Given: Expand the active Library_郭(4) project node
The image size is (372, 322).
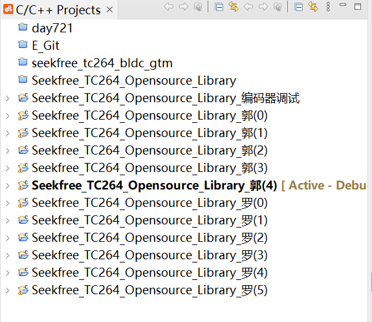Looking at the screenshot, I should pos(8,186).
